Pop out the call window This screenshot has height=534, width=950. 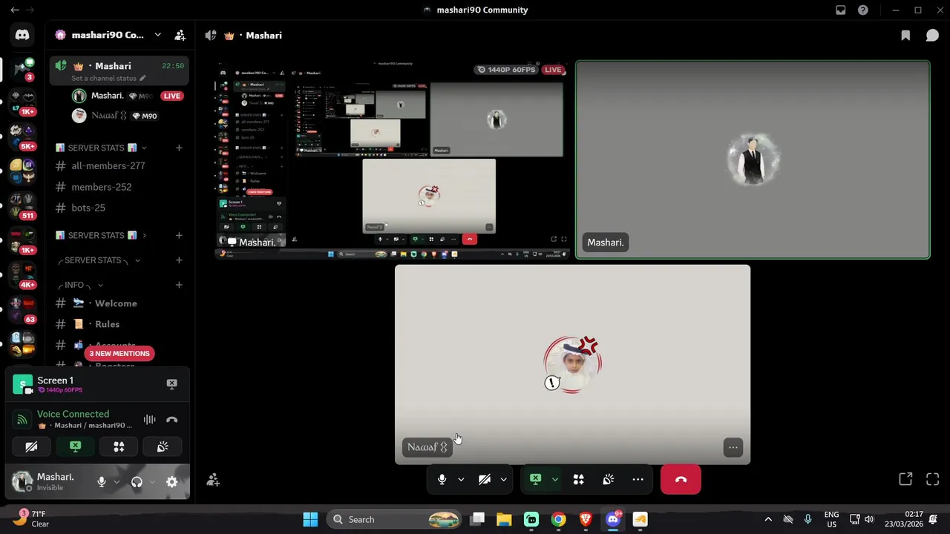(x=905, y=479)
